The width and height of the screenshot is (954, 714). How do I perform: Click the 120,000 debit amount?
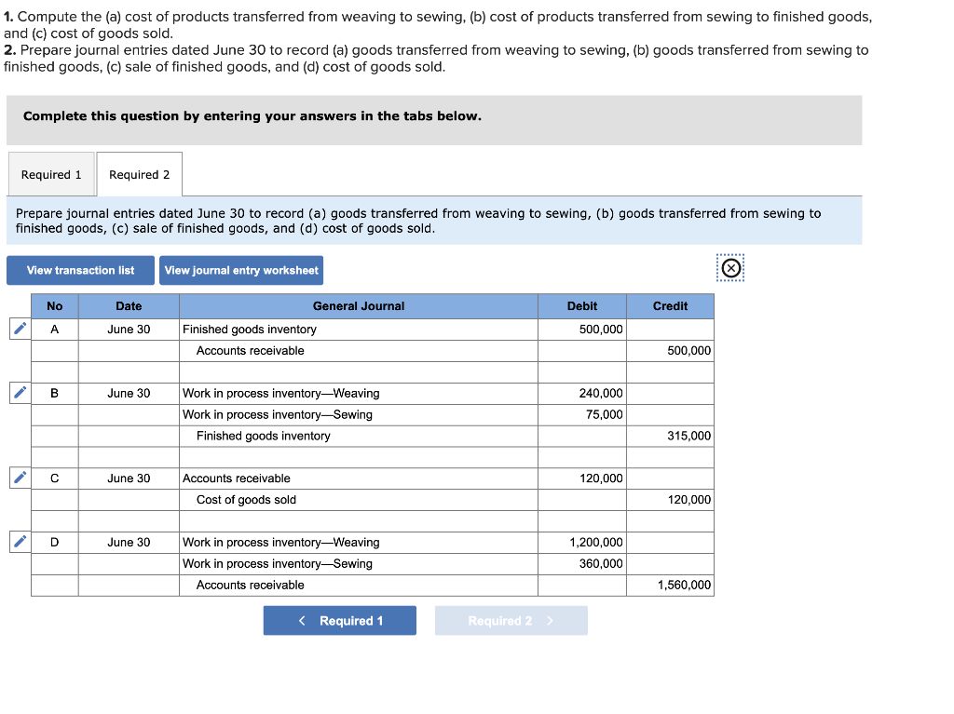pos(582,478)
